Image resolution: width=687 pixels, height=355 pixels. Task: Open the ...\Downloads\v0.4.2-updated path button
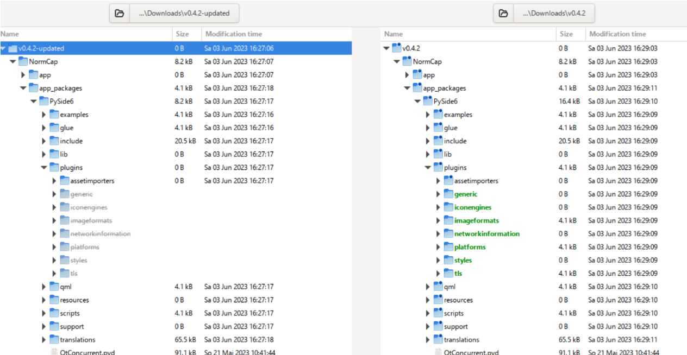tap(185, 13)
